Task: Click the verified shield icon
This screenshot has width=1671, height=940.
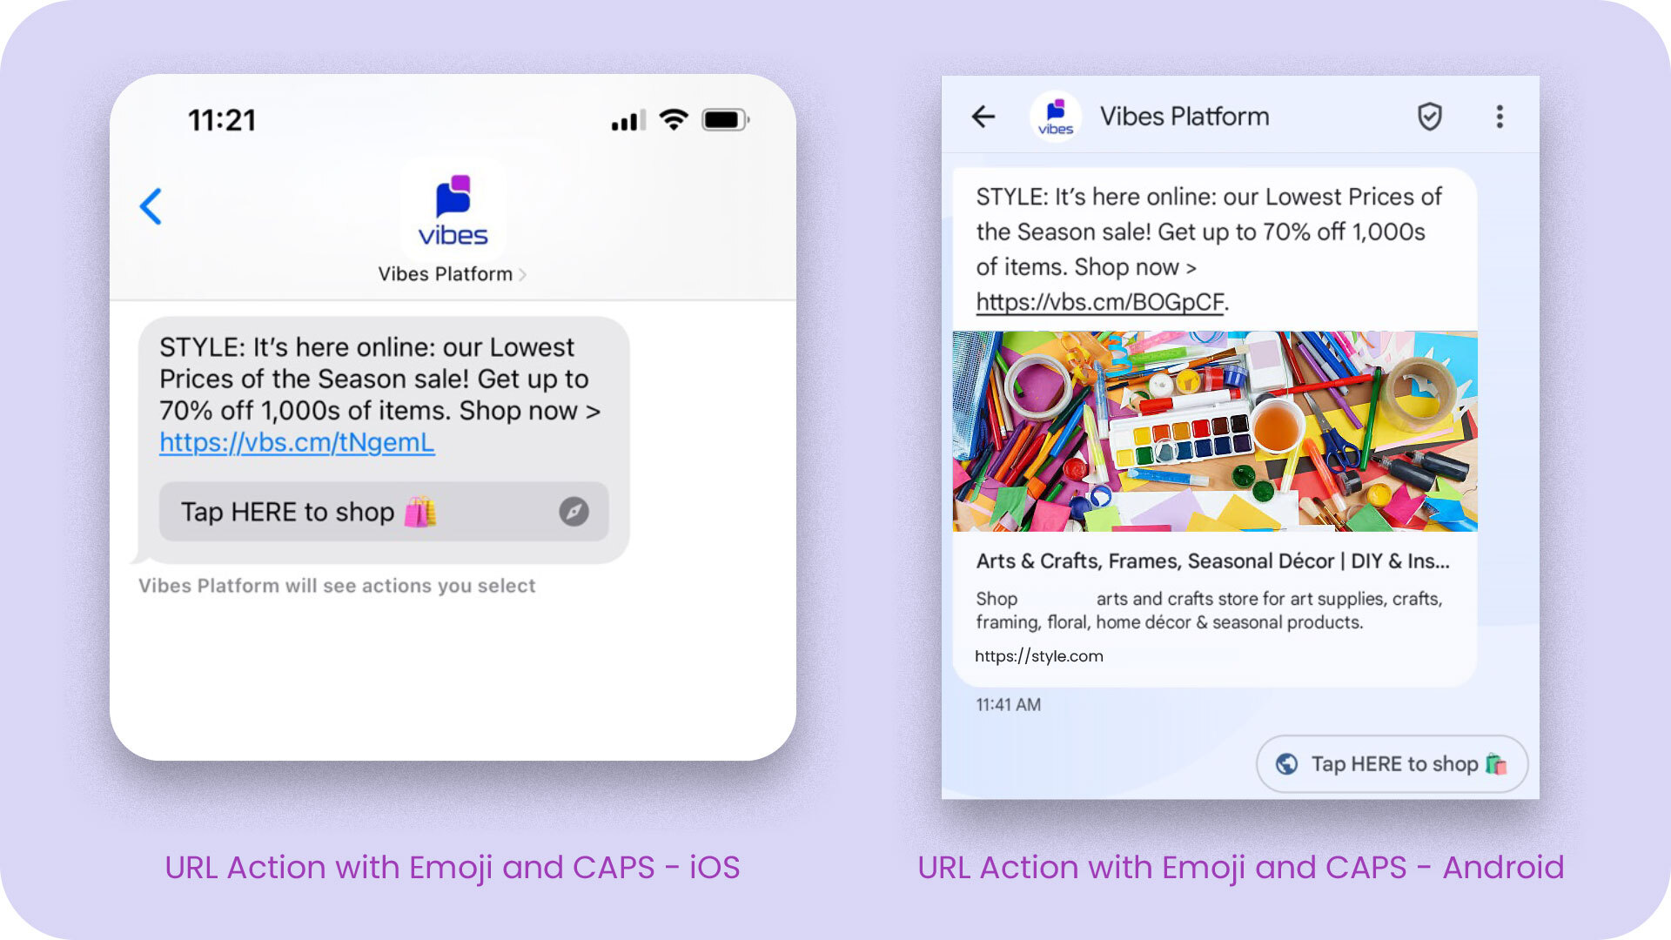Action: [x=1430, y=117]
